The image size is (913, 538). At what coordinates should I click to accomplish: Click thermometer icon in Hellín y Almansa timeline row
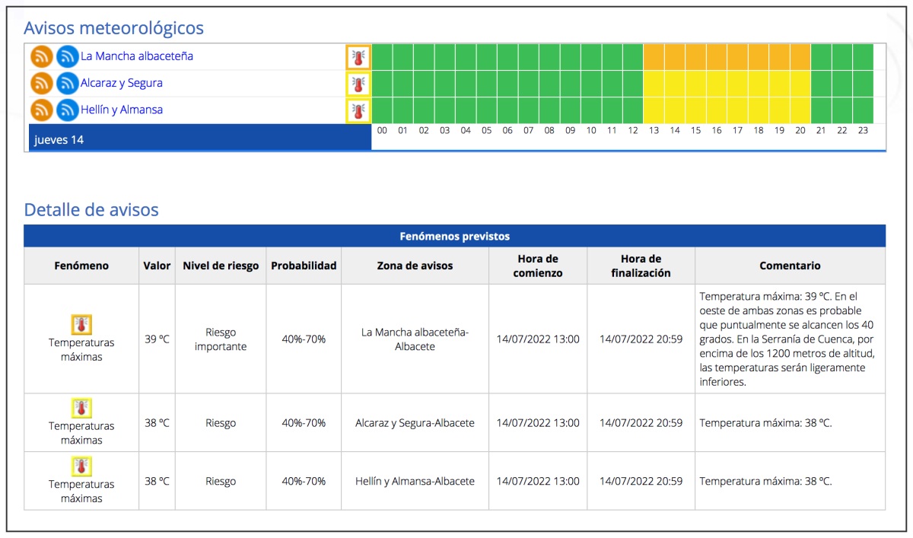click(x=358, y=110)
